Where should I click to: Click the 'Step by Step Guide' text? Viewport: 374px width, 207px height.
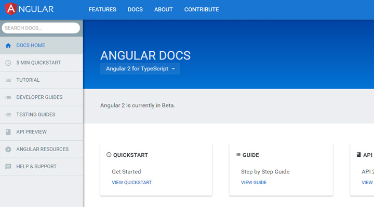265,172
